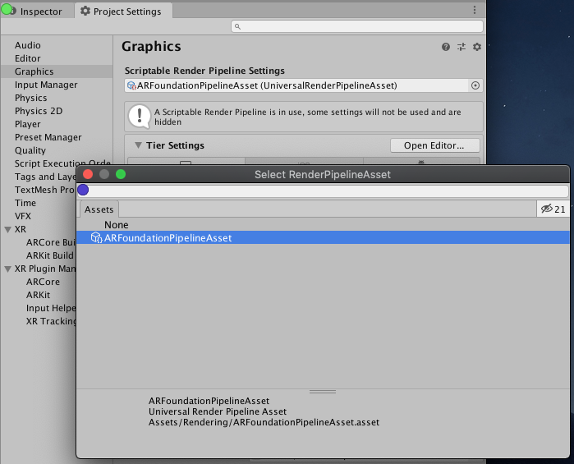Click the ARFoundationPipelineAsset icon in the asset list
Viewport: 574px width, 464px height.
96,238
